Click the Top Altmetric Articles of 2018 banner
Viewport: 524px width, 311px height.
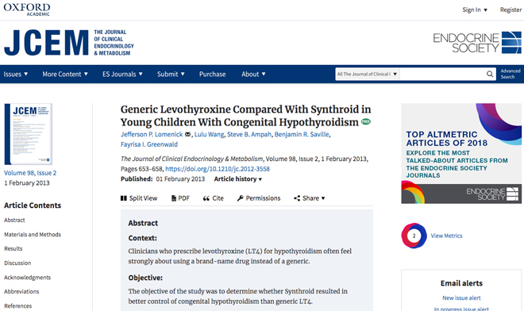(461, 153)
